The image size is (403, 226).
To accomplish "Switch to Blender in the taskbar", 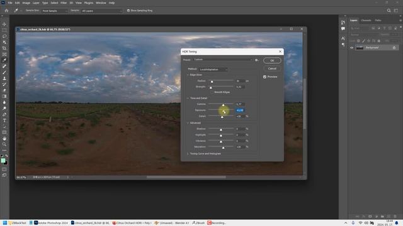I will click(171, 223).
